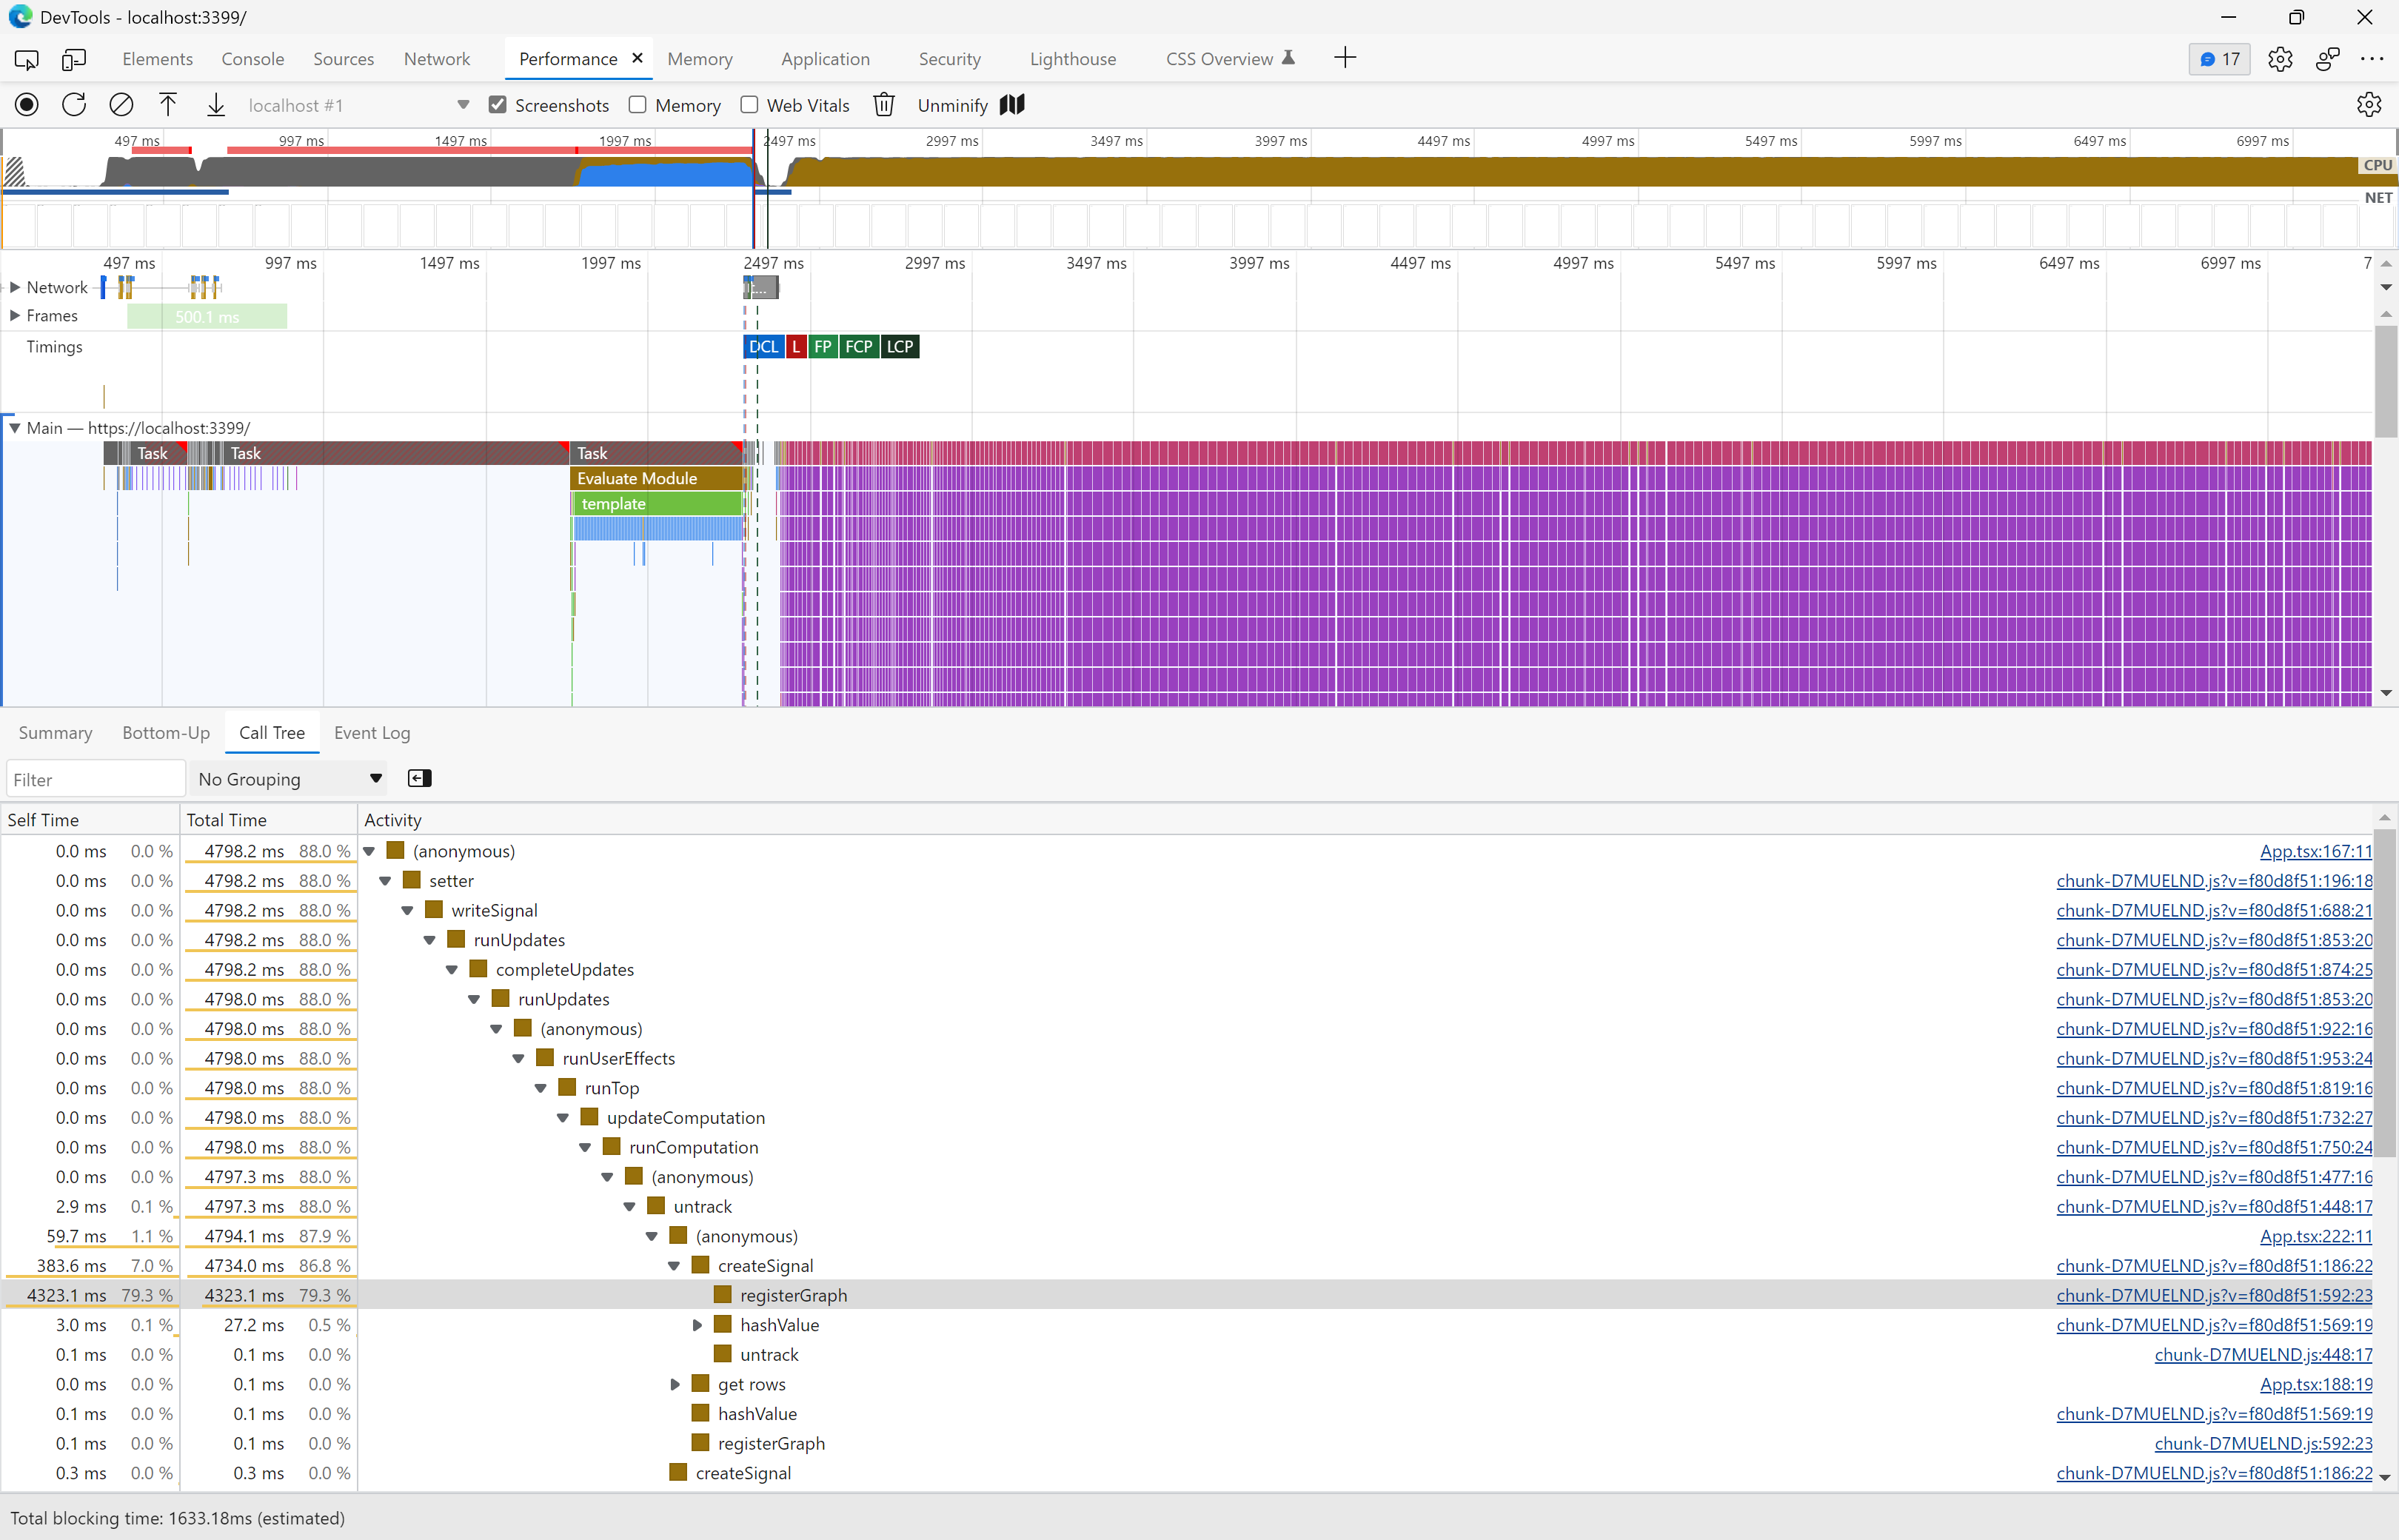Toggle device emulation icon
The height and width of the screenshot is (1540, 2399).
click(x=74, y=59)
